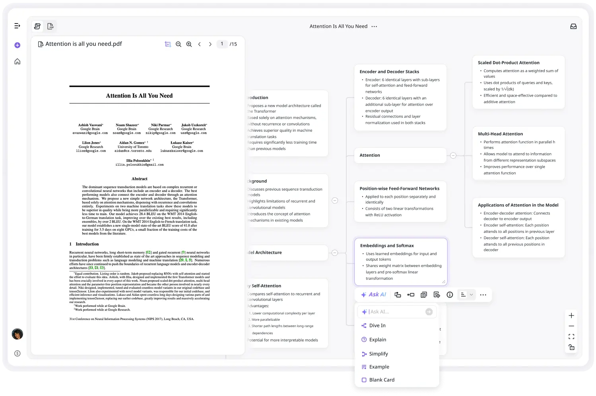Screen dimensions: 596x396
Task: Open the title more options ellipsis
Action: click(374, 27)
